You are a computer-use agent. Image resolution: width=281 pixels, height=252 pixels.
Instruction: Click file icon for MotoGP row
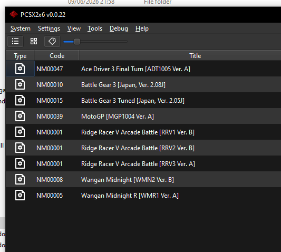(x=20, y=116)
